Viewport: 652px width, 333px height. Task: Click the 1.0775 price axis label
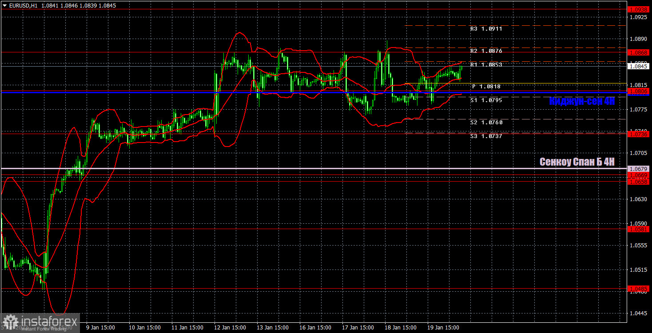(x=639, y=109)
